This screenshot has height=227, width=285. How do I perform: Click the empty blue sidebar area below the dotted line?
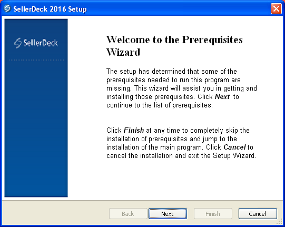click(x=36, y=127)
